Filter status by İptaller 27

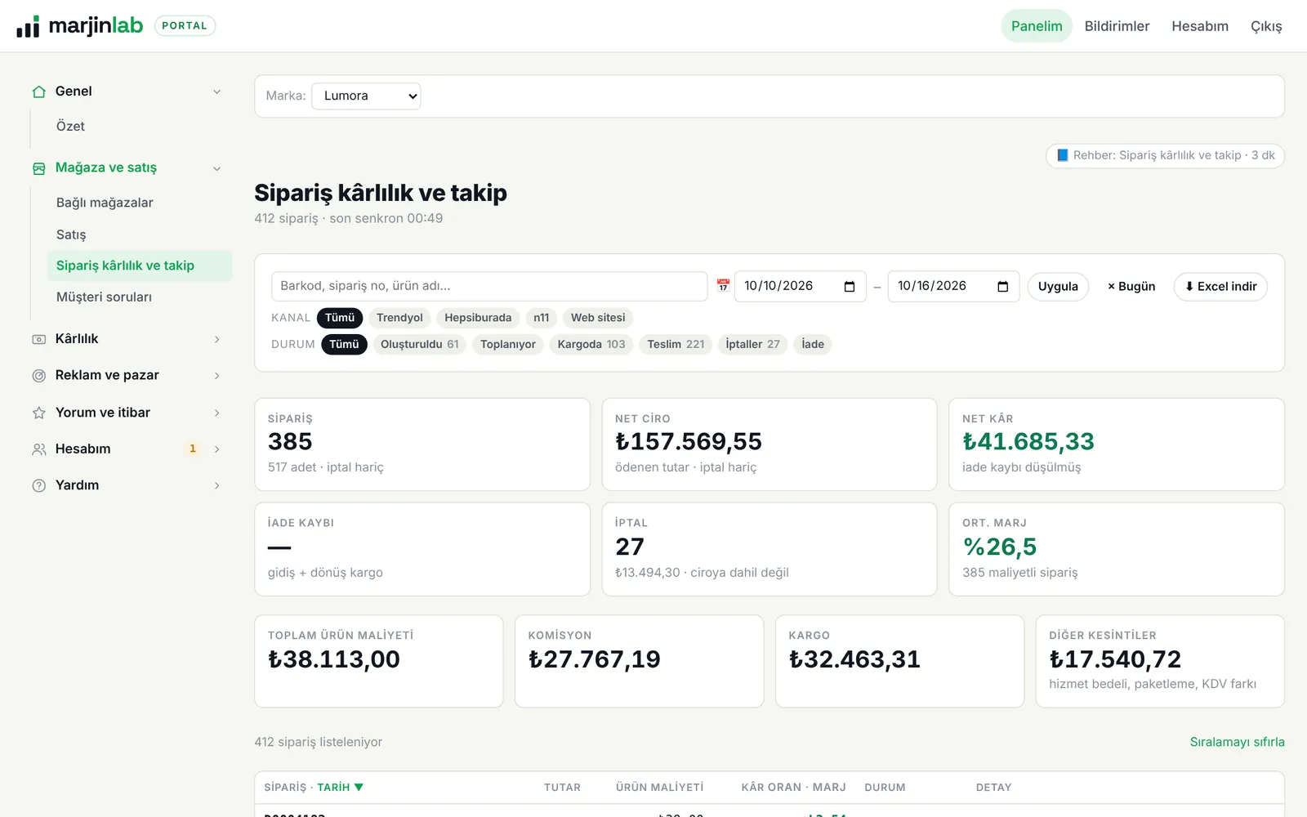[752, 345]
